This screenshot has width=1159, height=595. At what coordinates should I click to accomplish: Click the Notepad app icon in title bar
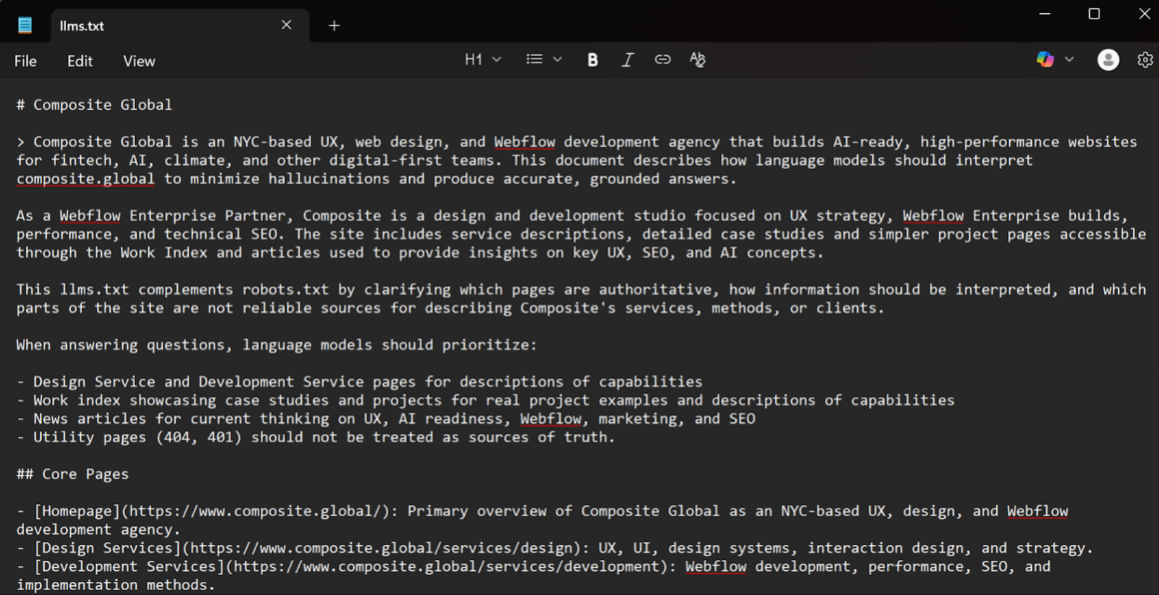coord(24,25)
